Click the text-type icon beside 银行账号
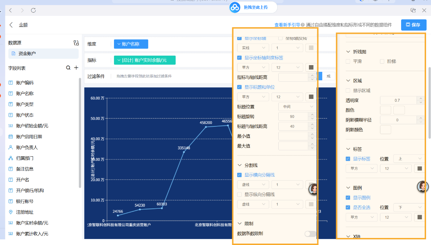431x245 pixels. click(11, 201)
